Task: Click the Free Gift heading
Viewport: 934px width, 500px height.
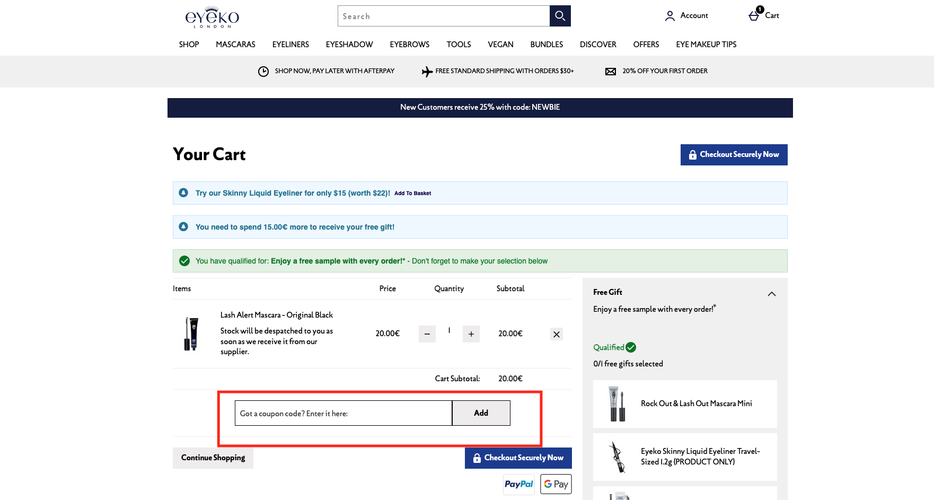Action: click(607, 292)
